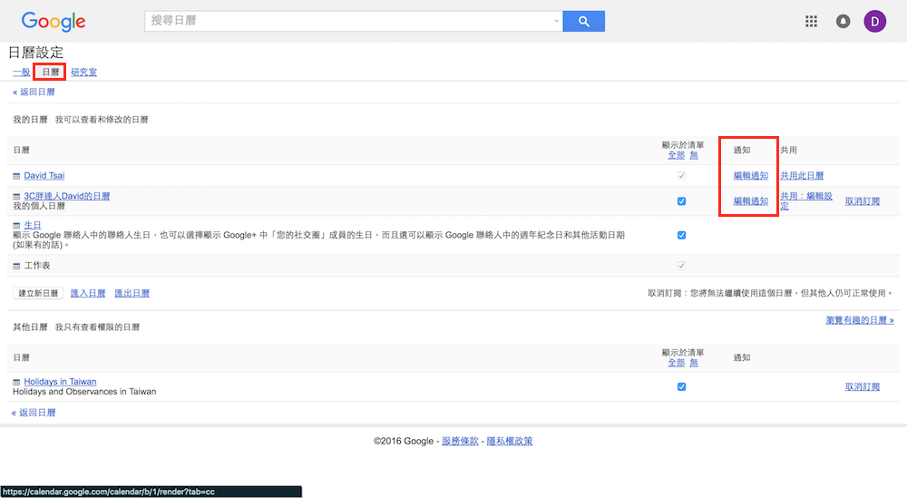Viewport: 907px width, 498px height.
Task: Click the notifications bell icon
Action: click(844, 22)
